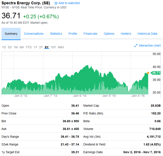
Task: Click the +0.25 (+0.67%) change value
Action: coord(41,17)
